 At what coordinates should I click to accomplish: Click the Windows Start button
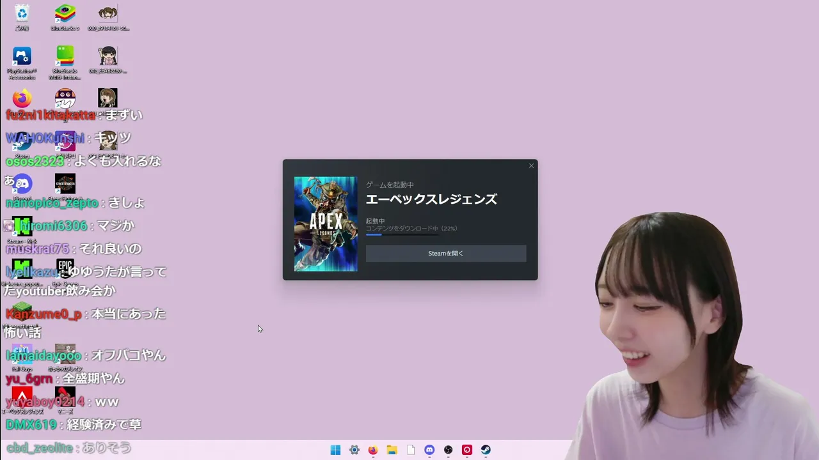click(x=335, y=450)
